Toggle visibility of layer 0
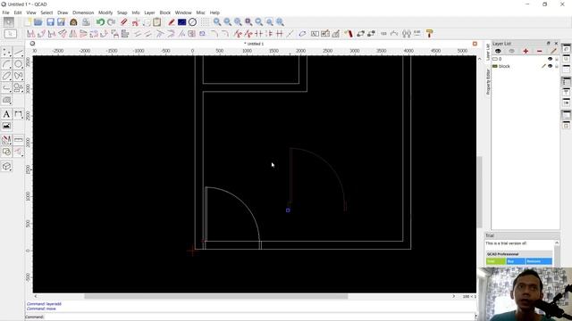The width and height of the screenshot is (572, 321). click(551, 59)
